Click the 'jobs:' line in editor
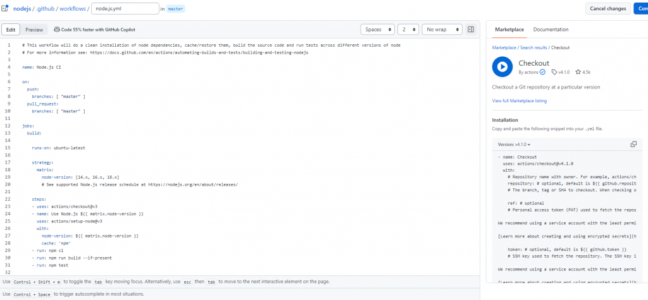 pyautogui.click(x=28, y=126)
